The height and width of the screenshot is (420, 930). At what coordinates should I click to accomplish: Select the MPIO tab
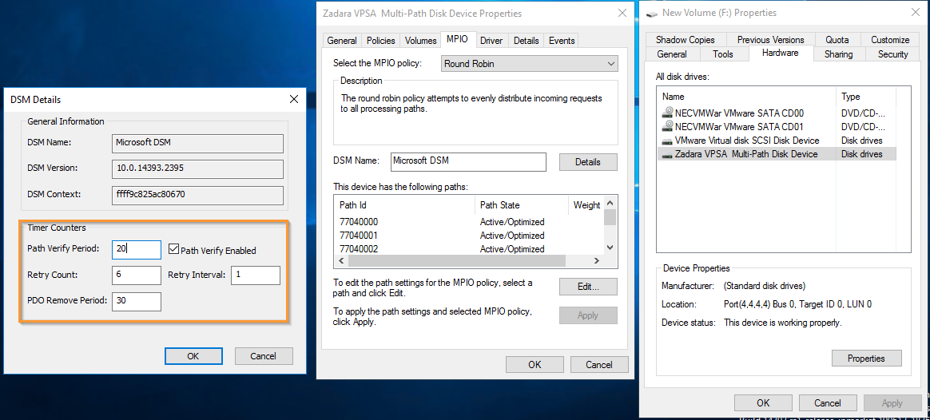[x=457, y=39]
